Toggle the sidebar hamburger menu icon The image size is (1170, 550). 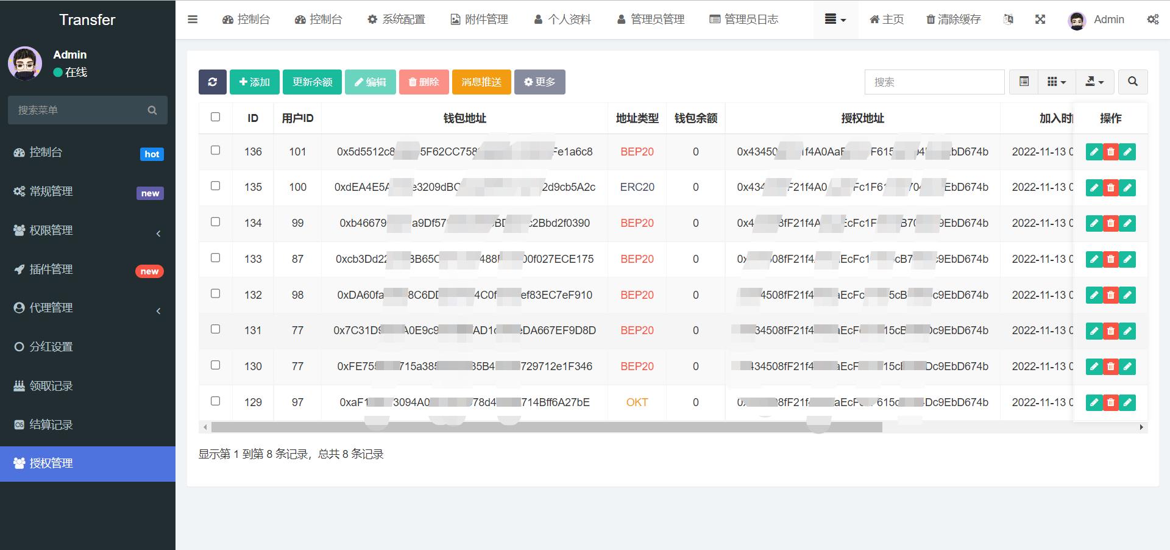pyautogui.click(x=193, y=20)
